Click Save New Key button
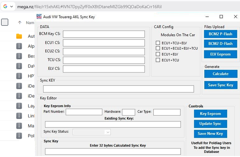This screenshot has height=157, width=240. (210, 134)
